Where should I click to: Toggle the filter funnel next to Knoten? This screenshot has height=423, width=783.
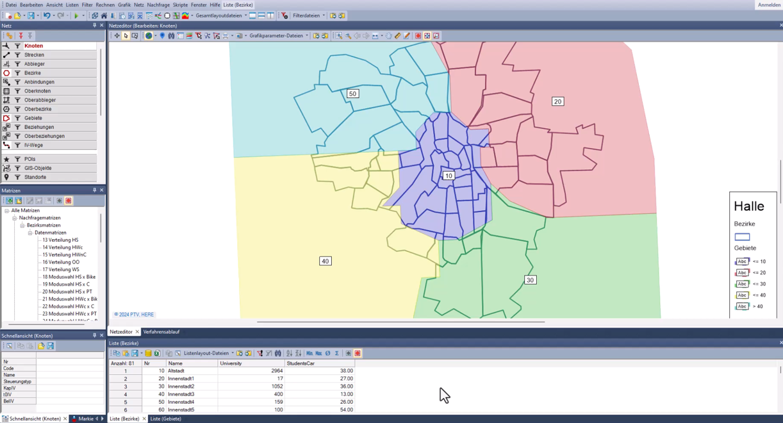[x=18, y=46]
